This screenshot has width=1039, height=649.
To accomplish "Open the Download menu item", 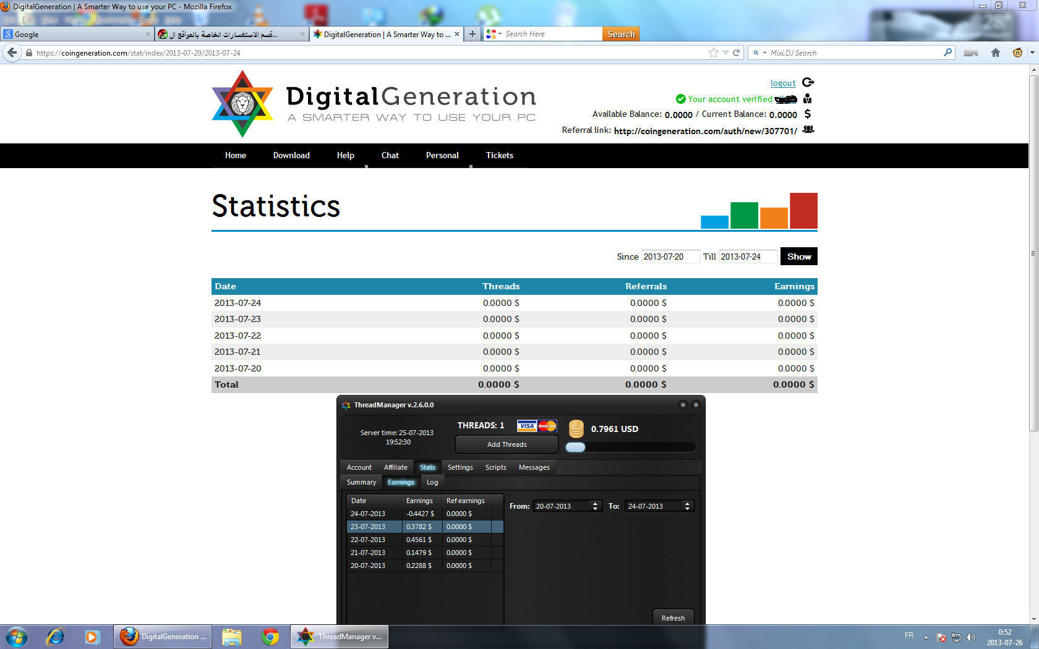I will (x=291, y=155).
